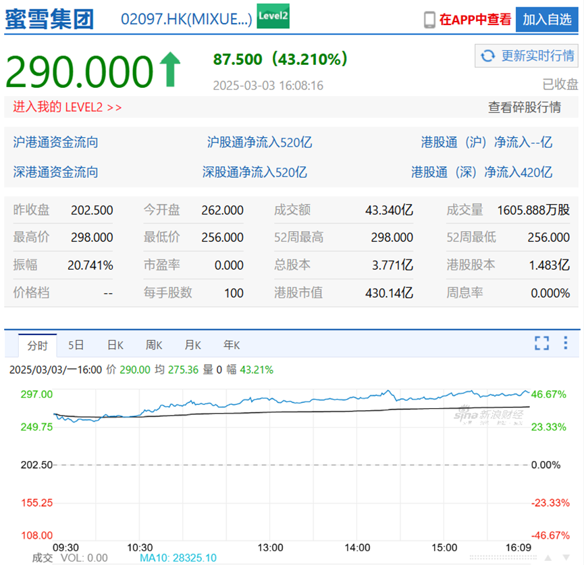Screen dimensions: 584x565
Task: Switch to the 日K chart tab
Action: pyautogui.click(x=115, y=345)
